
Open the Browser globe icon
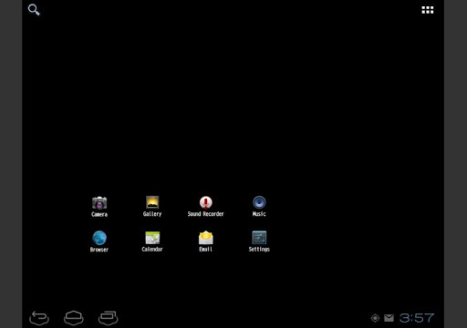(x=99, y=238)
